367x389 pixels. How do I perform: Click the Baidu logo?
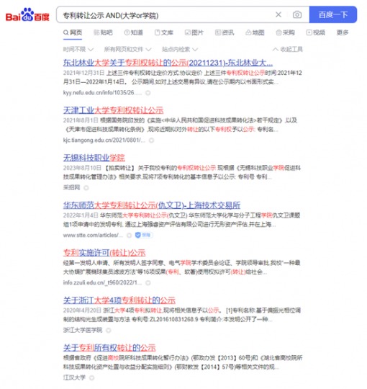click(27, 15)
